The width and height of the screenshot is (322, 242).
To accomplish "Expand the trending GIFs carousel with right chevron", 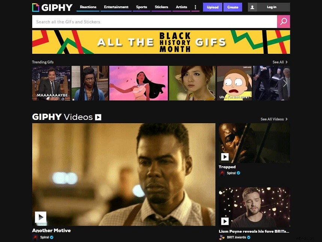I will point(285,83).
